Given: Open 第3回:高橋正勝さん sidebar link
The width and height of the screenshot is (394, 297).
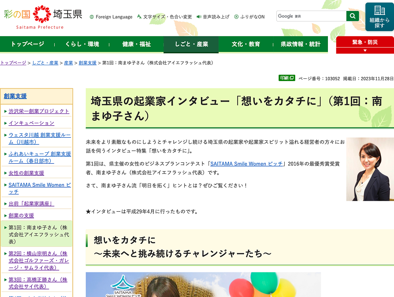Looking at the screenshot, I should coord(38,283).
